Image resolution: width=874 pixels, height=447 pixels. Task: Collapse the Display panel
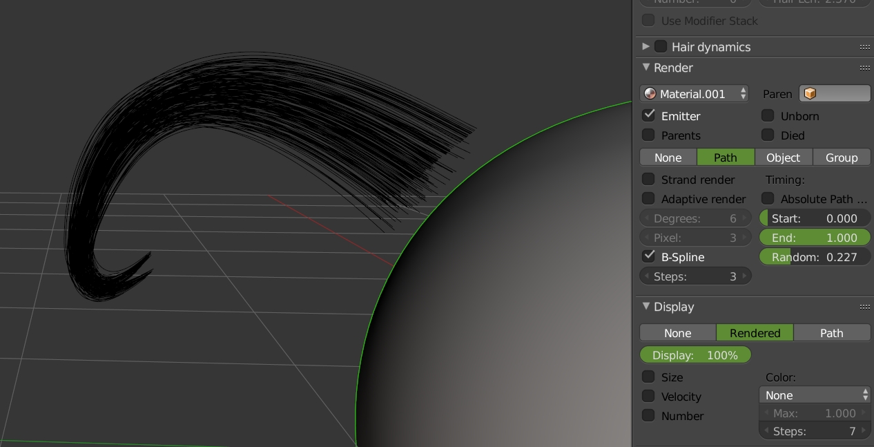[x=646, y=306]
